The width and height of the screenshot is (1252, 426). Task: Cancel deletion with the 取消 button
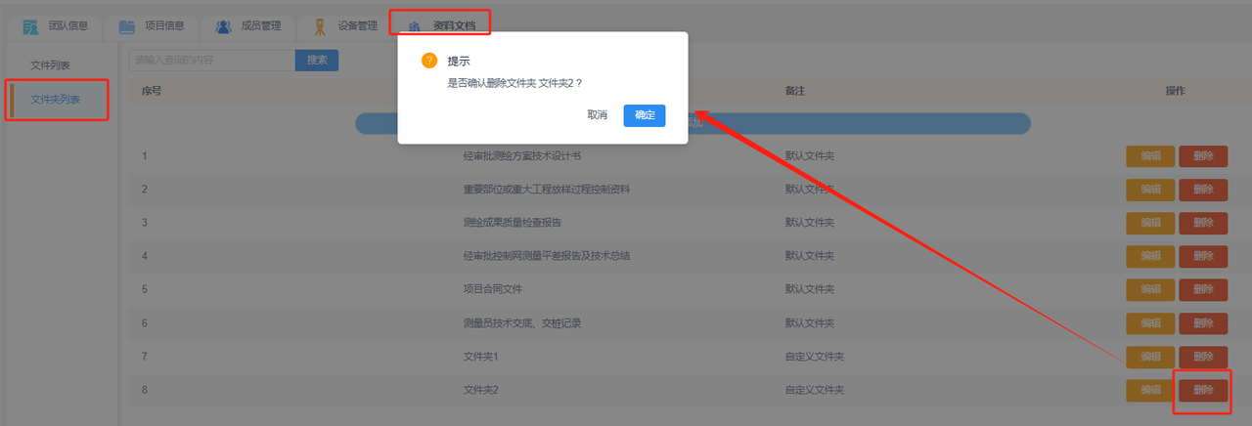pyautogui.click(x=597, y=115)
